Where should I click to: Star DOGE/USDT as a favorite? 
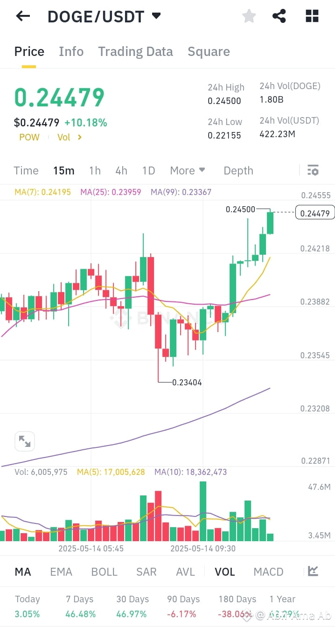coord(249,16)
